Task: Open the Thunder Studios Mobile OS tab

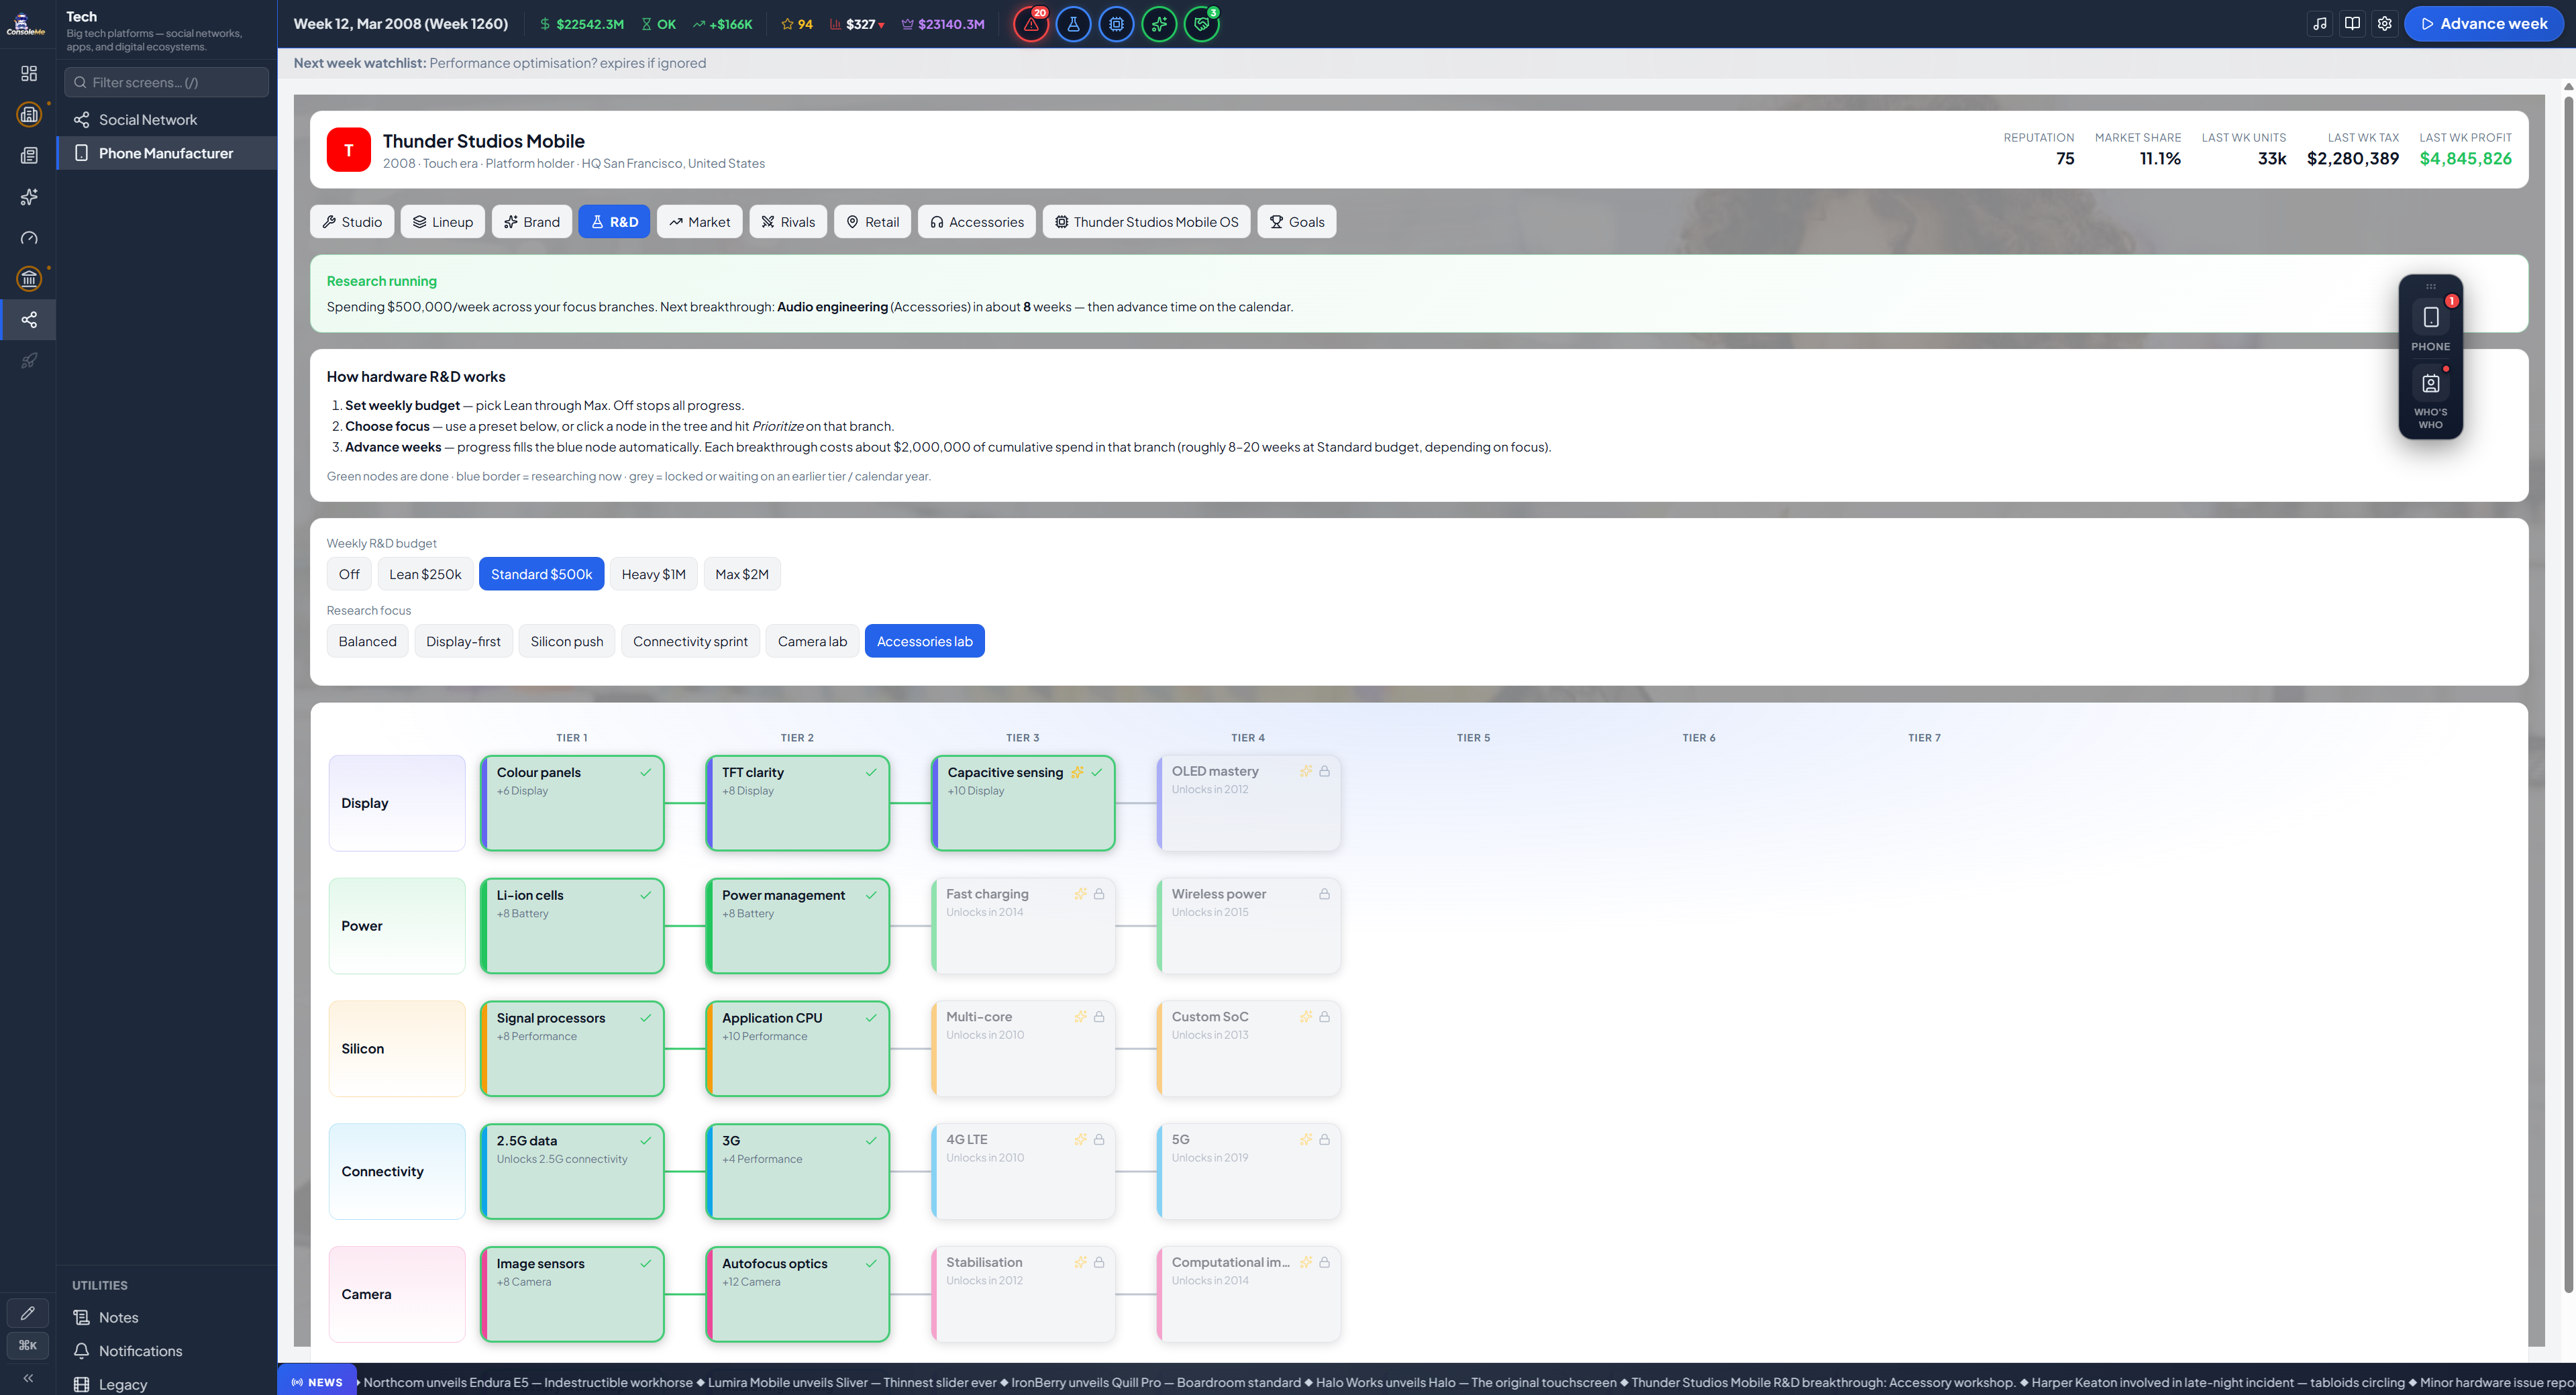Action: [x=1146, y=222]
